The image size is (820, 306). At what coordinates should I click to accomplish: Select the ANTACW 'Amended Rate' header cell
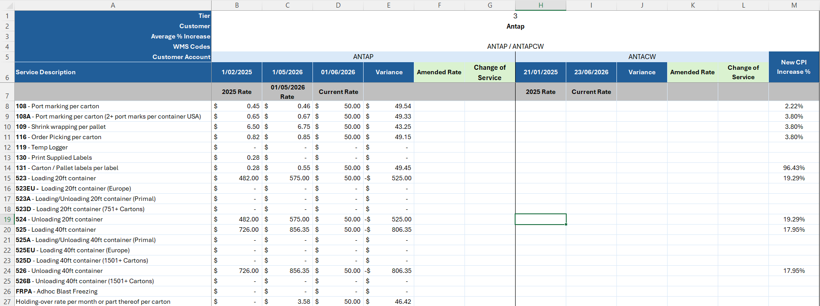tap(693, 72)
